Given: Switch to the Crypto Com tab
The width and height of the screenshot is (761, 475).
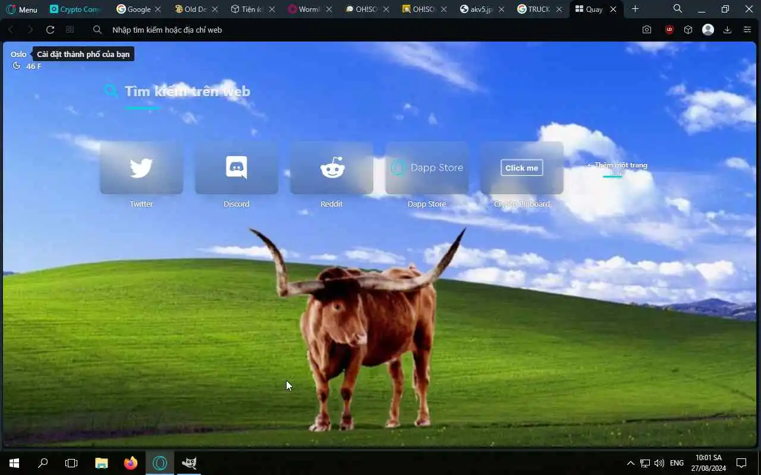Looking at the screenshot, I should click(74, 9).
